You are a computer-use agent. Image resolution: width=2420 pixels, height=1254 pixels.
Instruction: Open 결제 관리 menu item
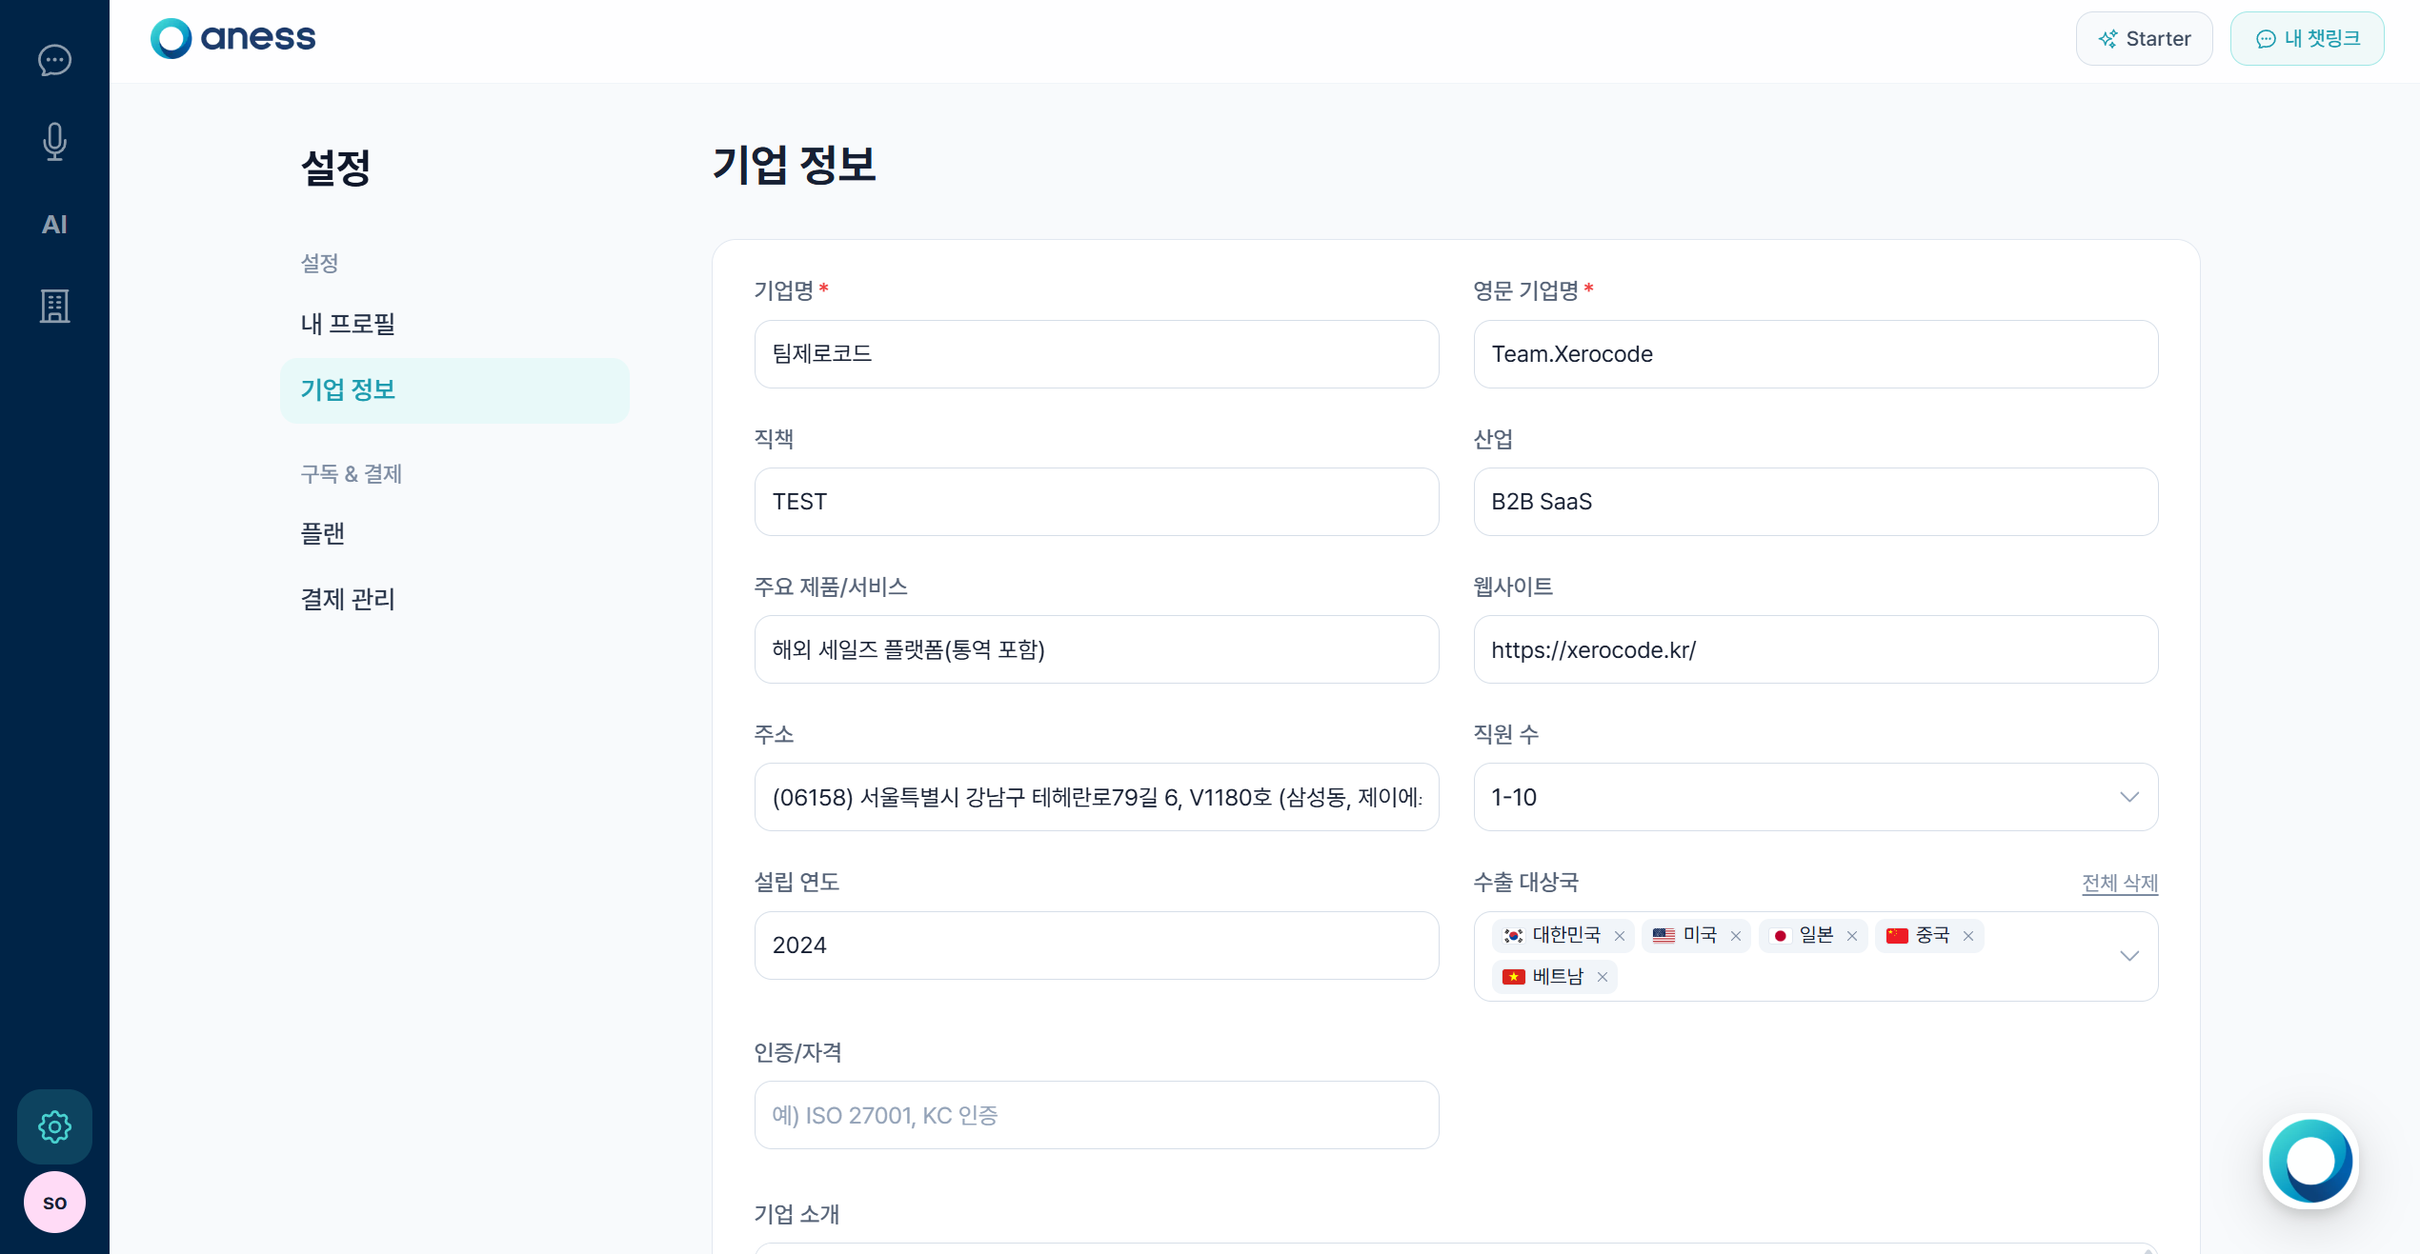(348, 599)
